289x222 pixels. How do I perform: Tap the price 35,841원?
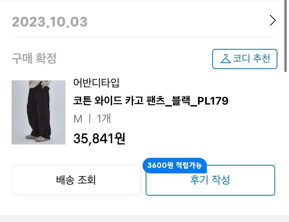coord(99,139)
